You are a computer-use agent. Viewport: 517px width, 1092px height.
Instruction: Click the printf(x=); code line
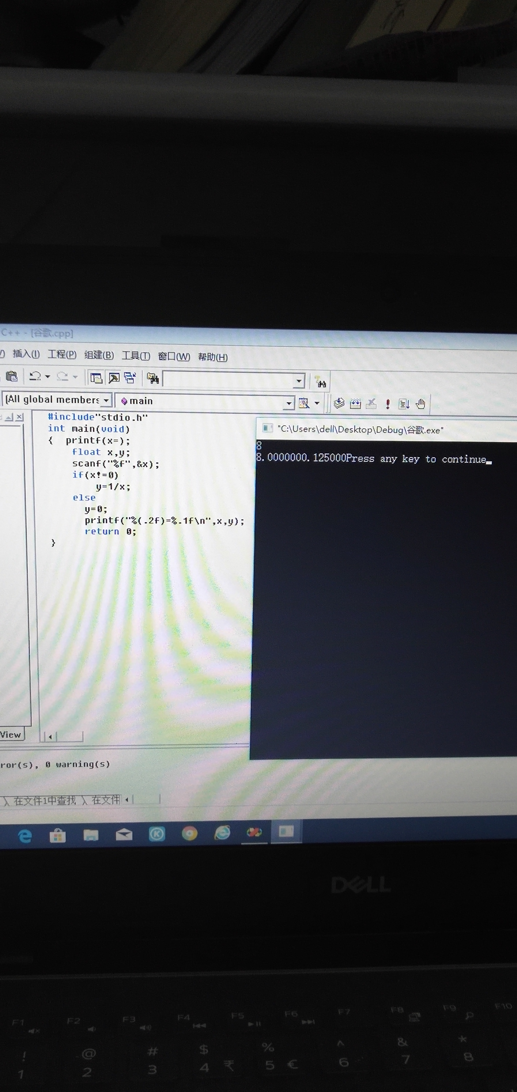98,440
